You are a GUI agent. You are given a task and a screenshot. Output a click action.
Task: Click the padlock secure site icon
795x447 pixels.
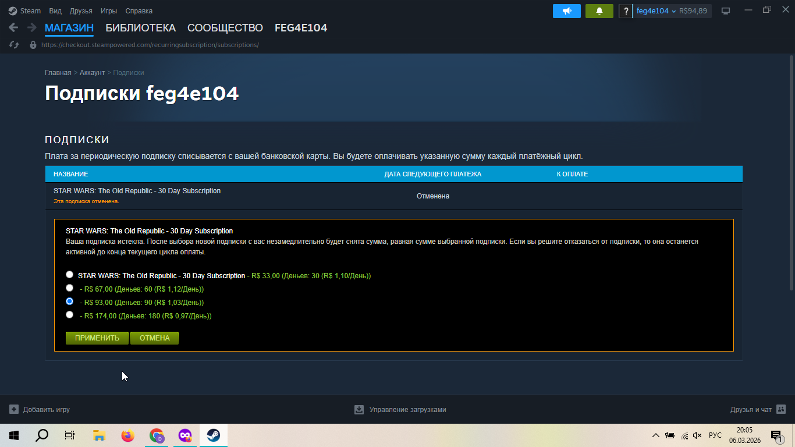(x=33, y=45)
